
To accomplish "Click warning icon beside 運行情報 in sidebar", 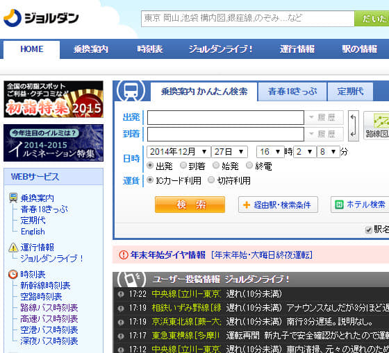I will (13, 247).
